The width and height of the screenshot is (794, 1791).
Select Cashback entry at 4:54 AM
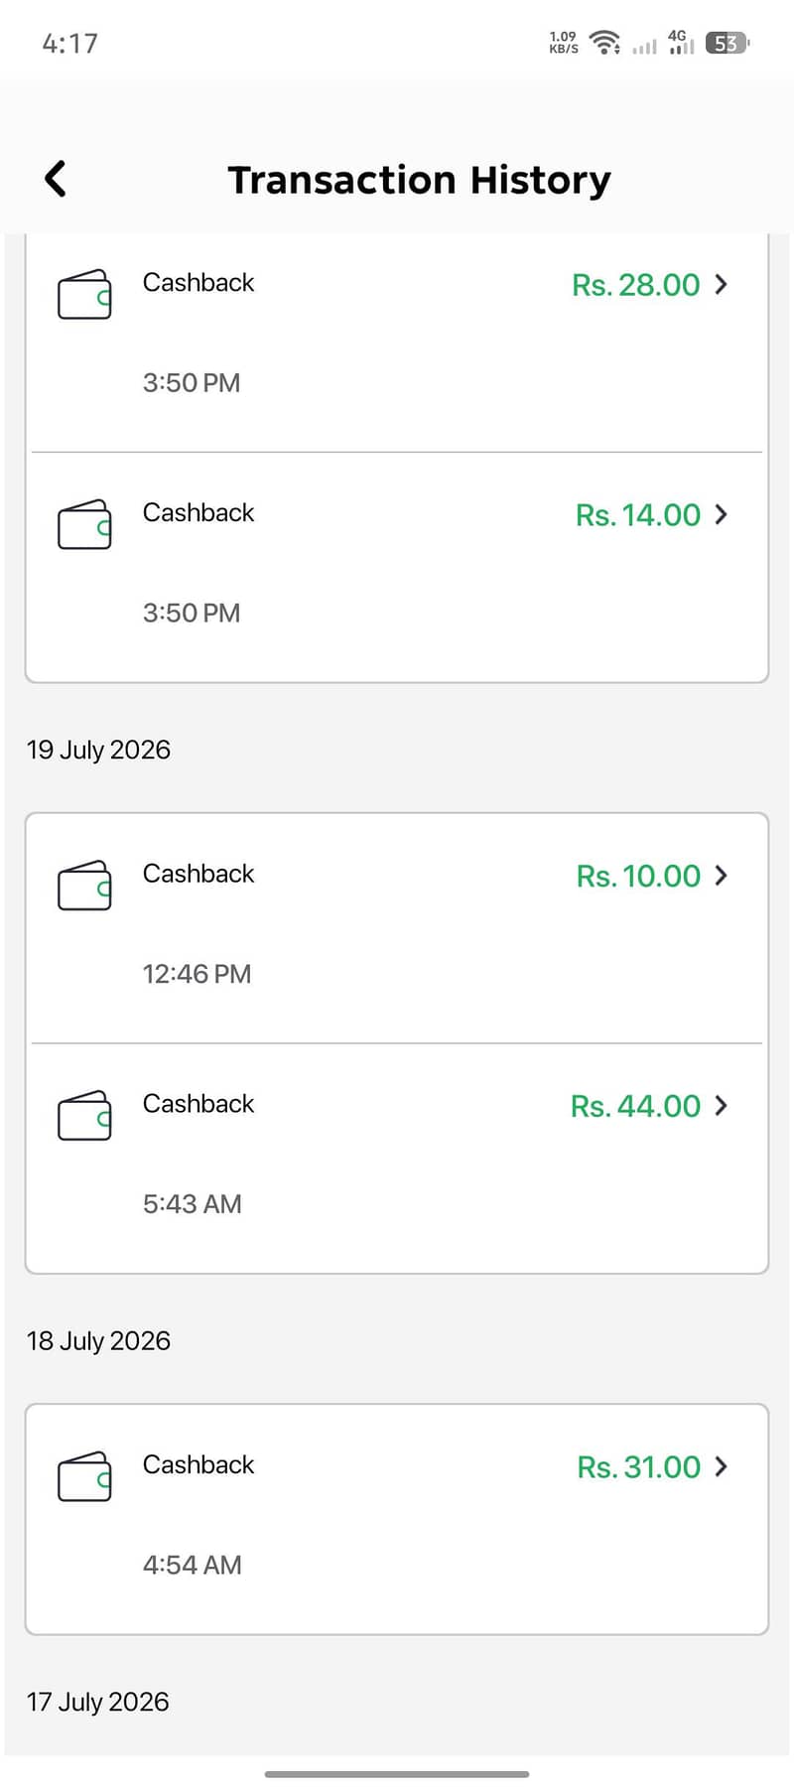397,1519
